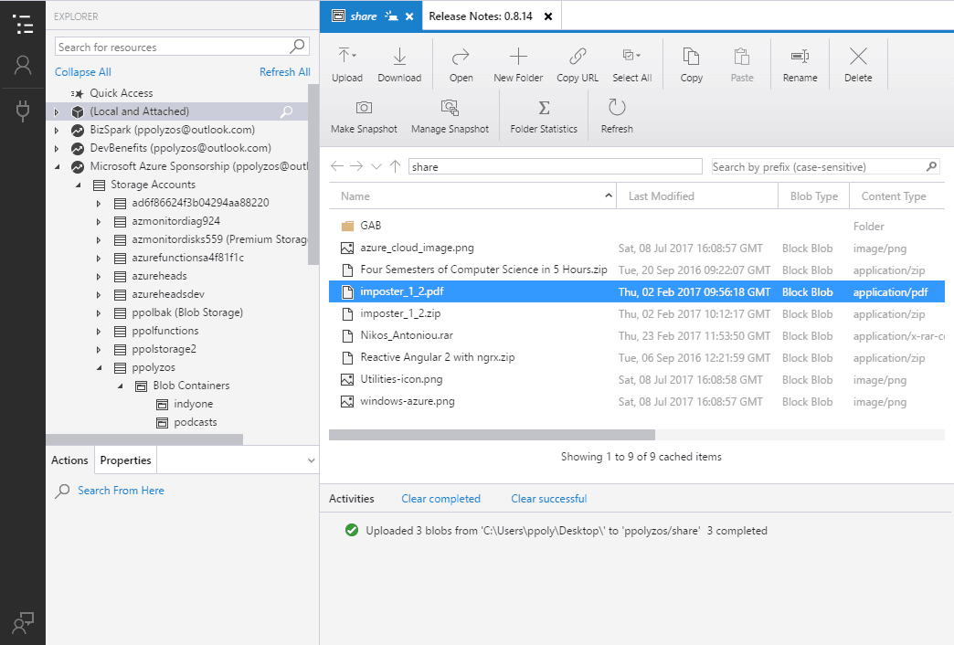Click Clear completed in Activities panel
Image resolution: width=954 pixels, height=645 pixels.
pos(441,498)
